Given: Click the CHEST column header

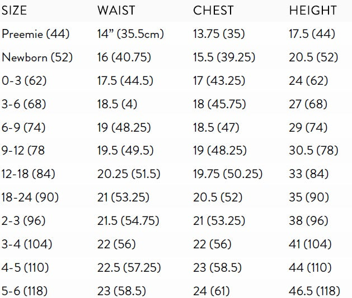Looking at the screenshot, I should coord(213,11).
